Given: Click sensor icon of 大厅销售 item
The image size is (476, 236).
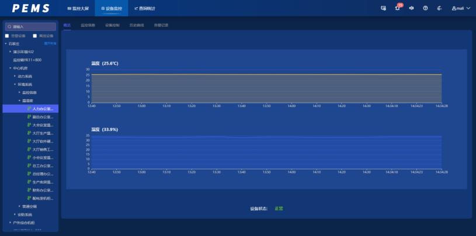Looking at the screenshot, I should pyautogui.click(x=29, y=150).
